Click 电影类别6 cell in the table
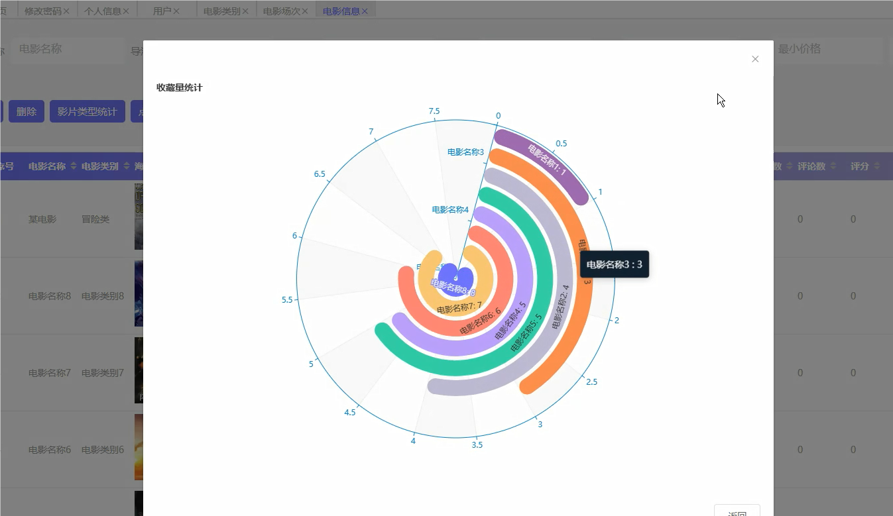This screenshot has height=516, width=893. pyautogui.click(x=103, y=450)
